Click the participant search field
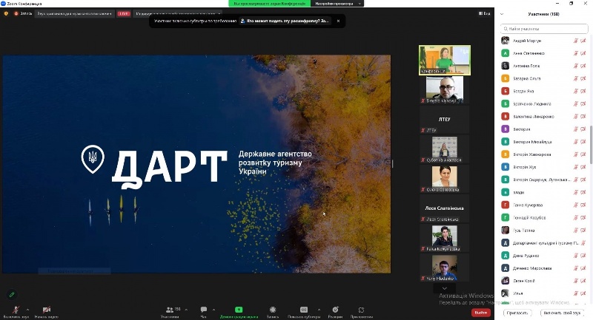The width and height of the screenshot is (593, 320). point(545,27)
